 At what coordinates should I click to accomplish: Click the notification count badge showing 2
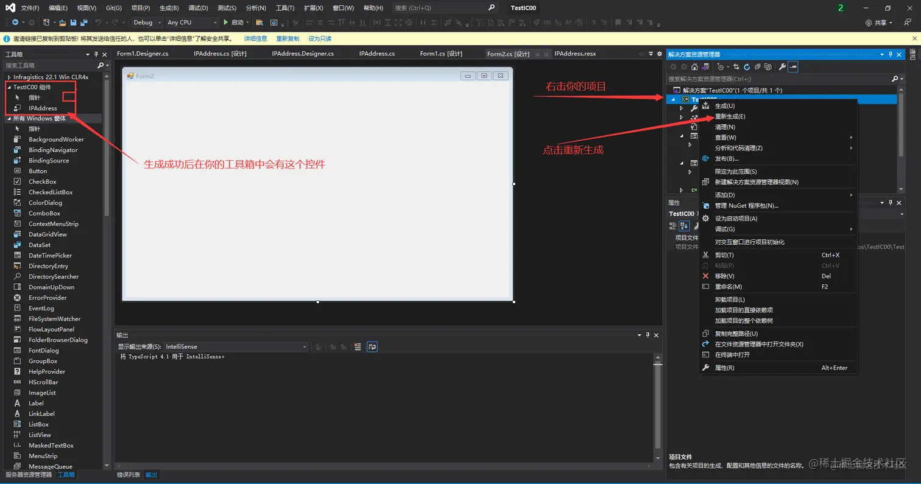coord(841,8)
